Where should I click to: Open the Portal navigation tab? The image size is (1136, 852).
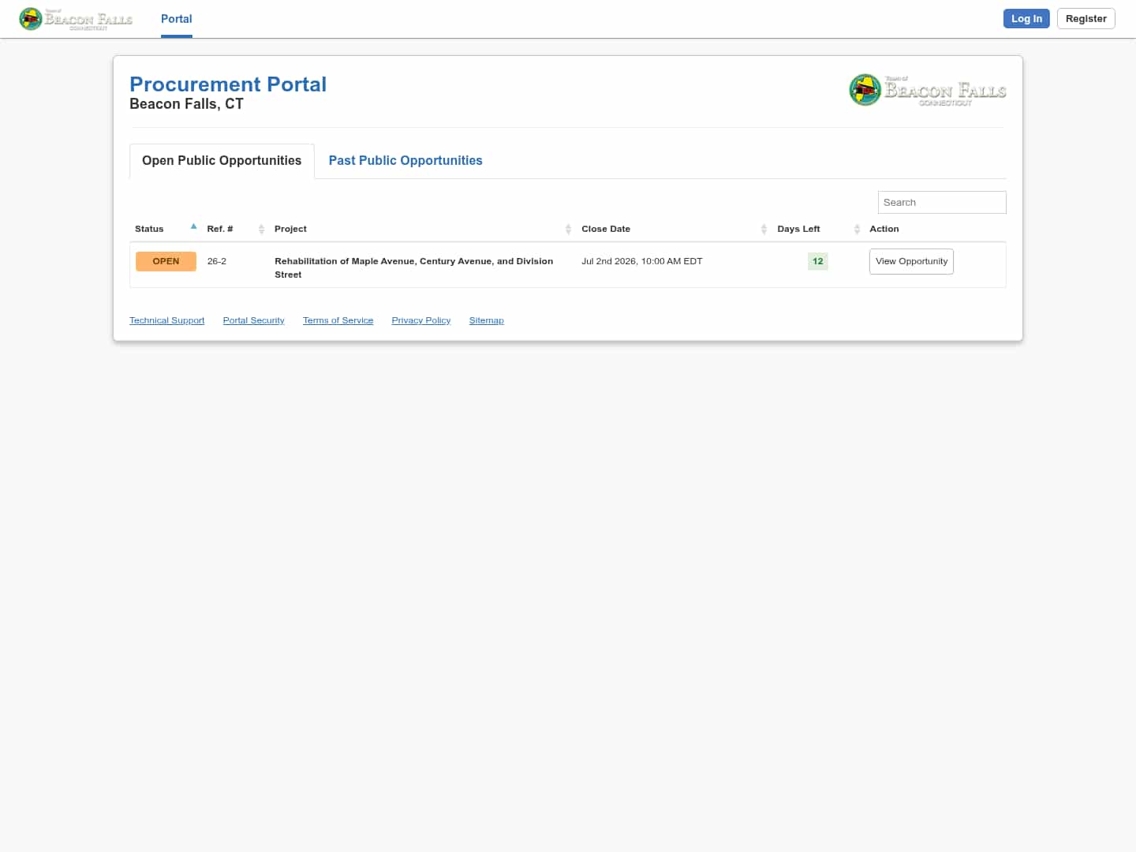(177, 19)
